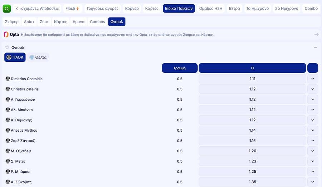Select odds 1.25 for Ρ. Μπάμπα
The image size is (322, 187).
point(252,172)
